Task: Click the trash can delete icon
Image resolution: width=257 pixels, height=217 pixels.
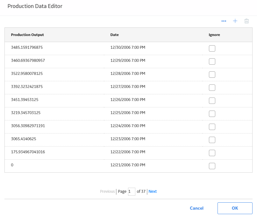Action: pyautogui.click(x=246, y=21)
